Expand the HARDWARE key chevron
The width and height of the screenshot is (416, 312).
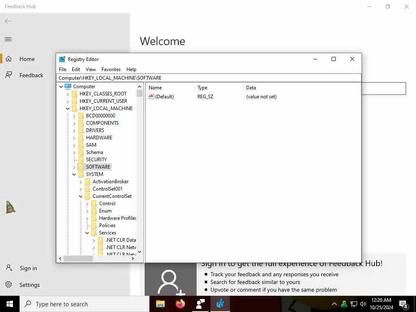pos(74,138)
